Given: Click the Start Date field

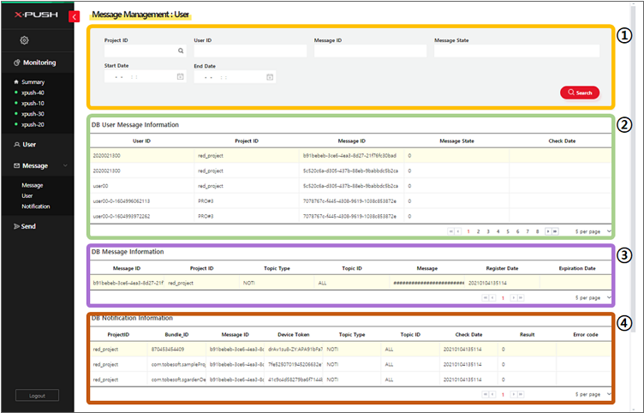Looking at the screenshot, I should 145,76.
